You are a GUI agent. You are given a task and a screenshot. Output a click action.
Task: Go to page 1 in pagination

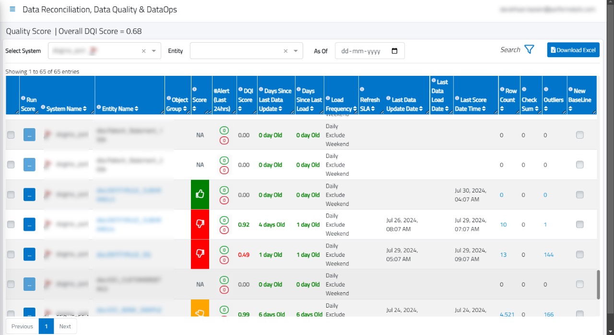(x=46, y=326)
